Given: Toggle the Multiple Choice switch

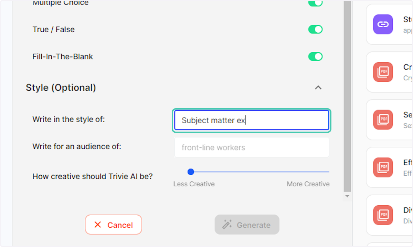Looking at the screenshot, I should coord(315,3).
